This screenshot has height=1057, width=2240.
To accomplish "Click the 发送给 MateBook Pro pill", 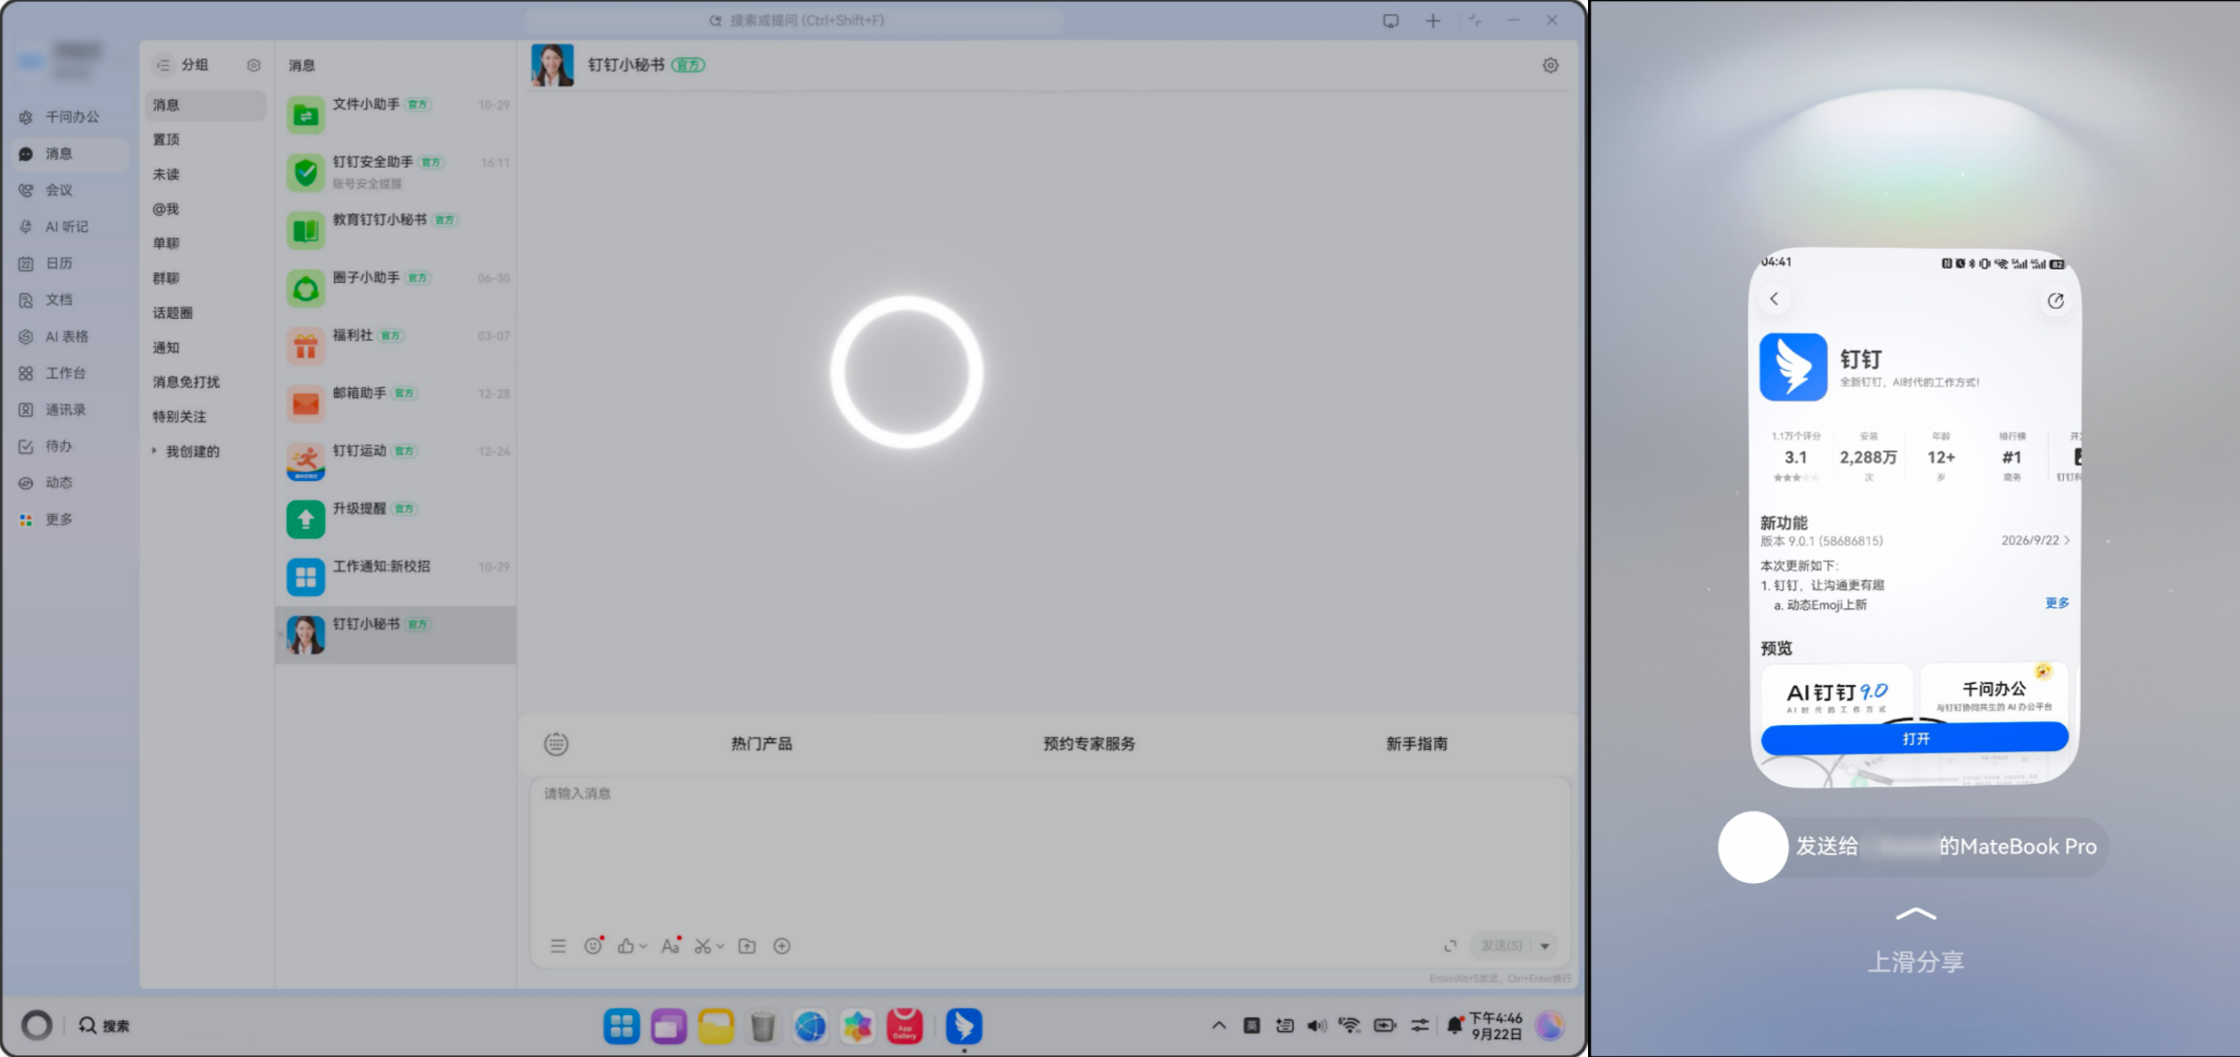I will [1914, 846].
